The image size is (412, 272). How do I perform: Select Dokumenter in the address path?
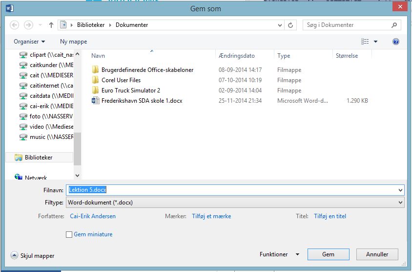tap(132, 25)
